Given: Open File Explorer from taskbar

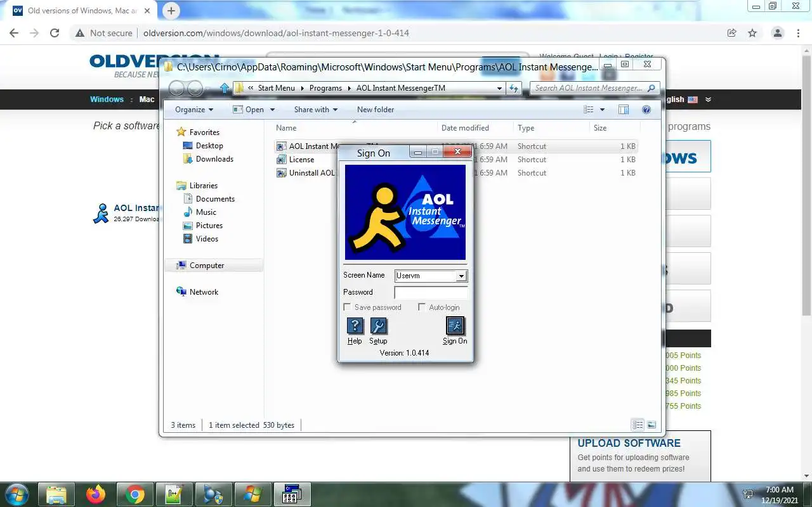Looking at the screenshot, I should [56, 494].
